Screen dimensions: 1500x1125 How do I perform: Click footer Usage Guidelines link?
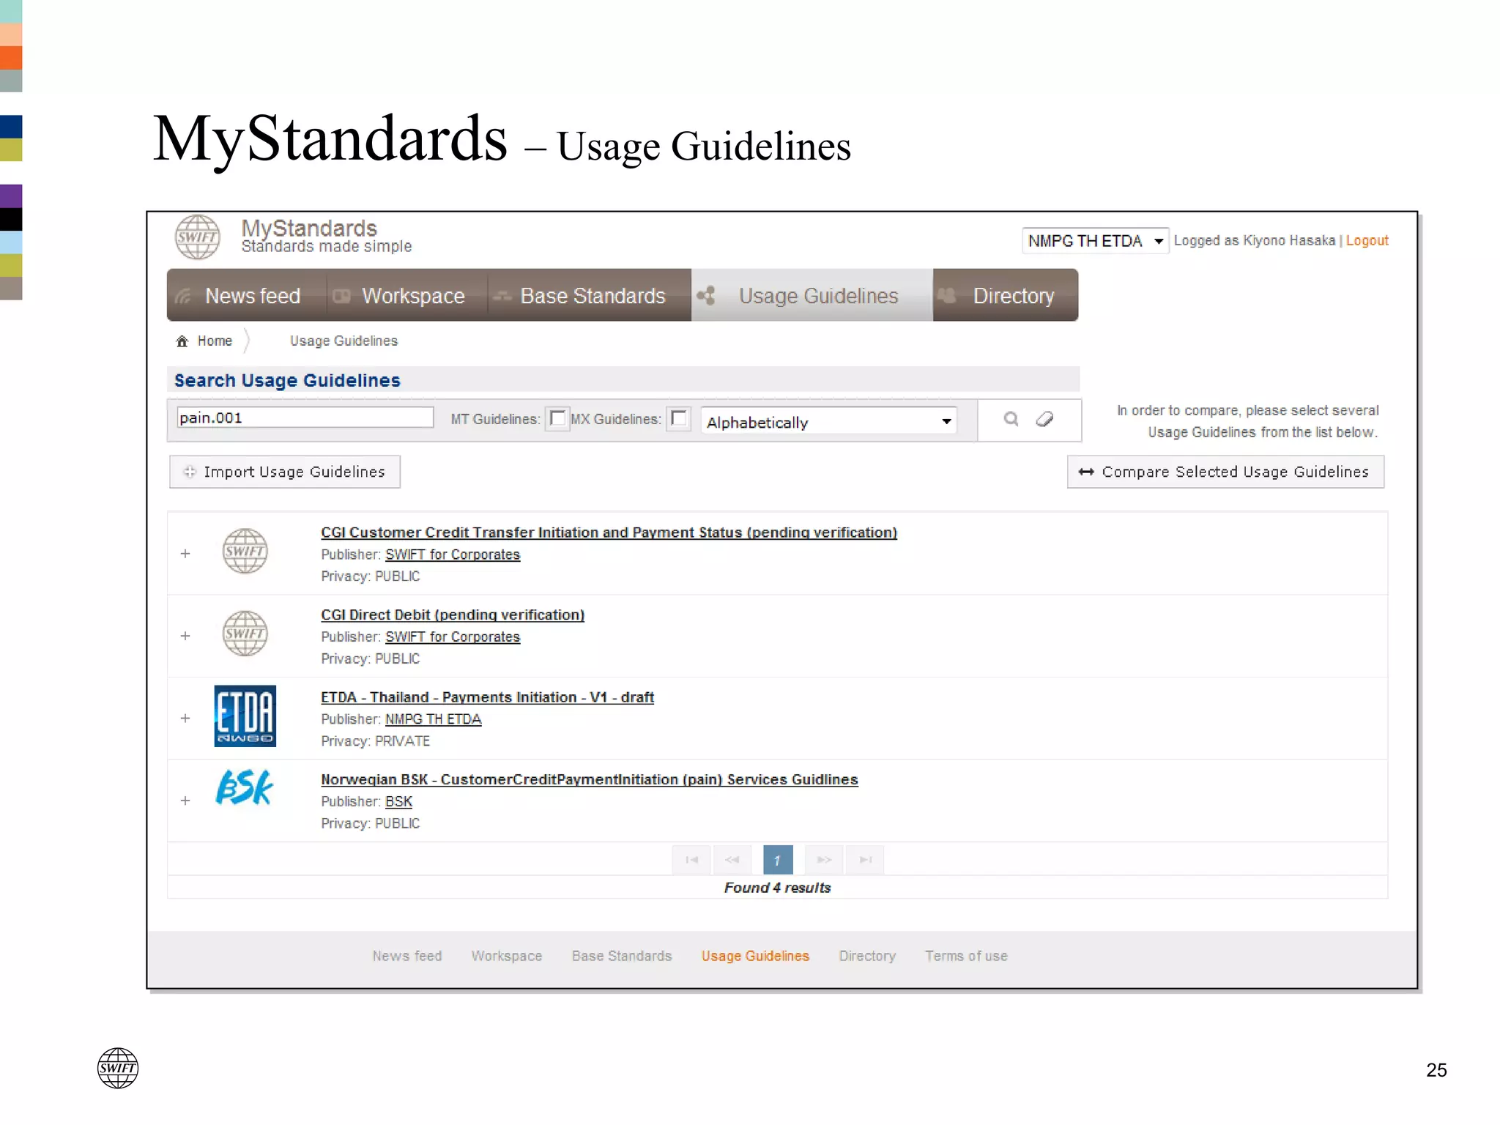click(x=755, y=956)
